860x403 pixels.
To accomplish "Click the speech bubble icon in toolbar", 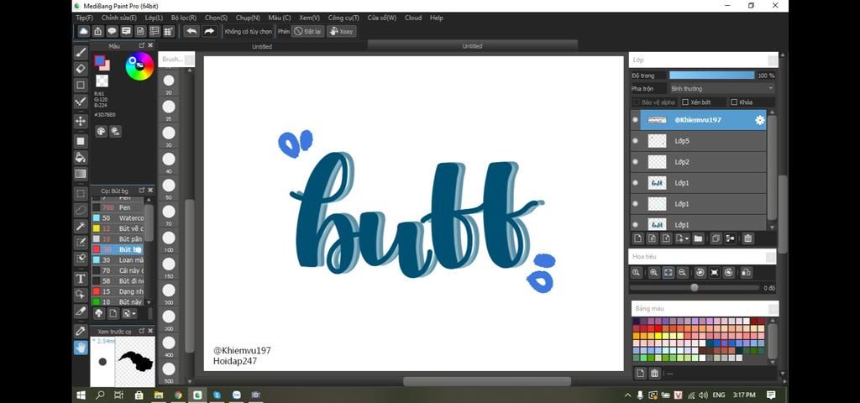I will point(112,31).
